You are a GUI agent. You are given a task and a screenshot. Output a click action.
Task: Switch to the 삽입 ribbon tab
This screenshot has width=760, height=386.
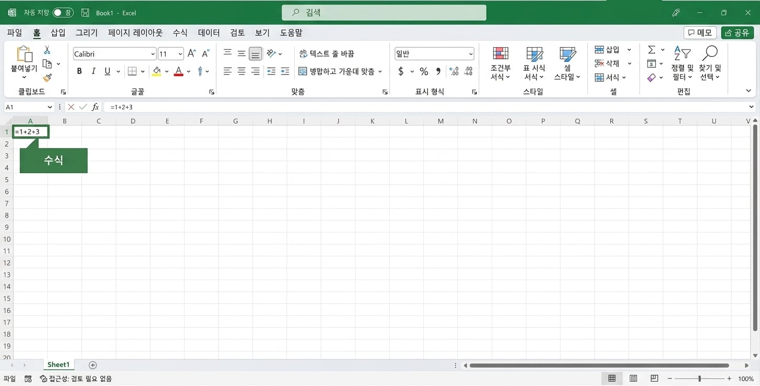point(58,33)
